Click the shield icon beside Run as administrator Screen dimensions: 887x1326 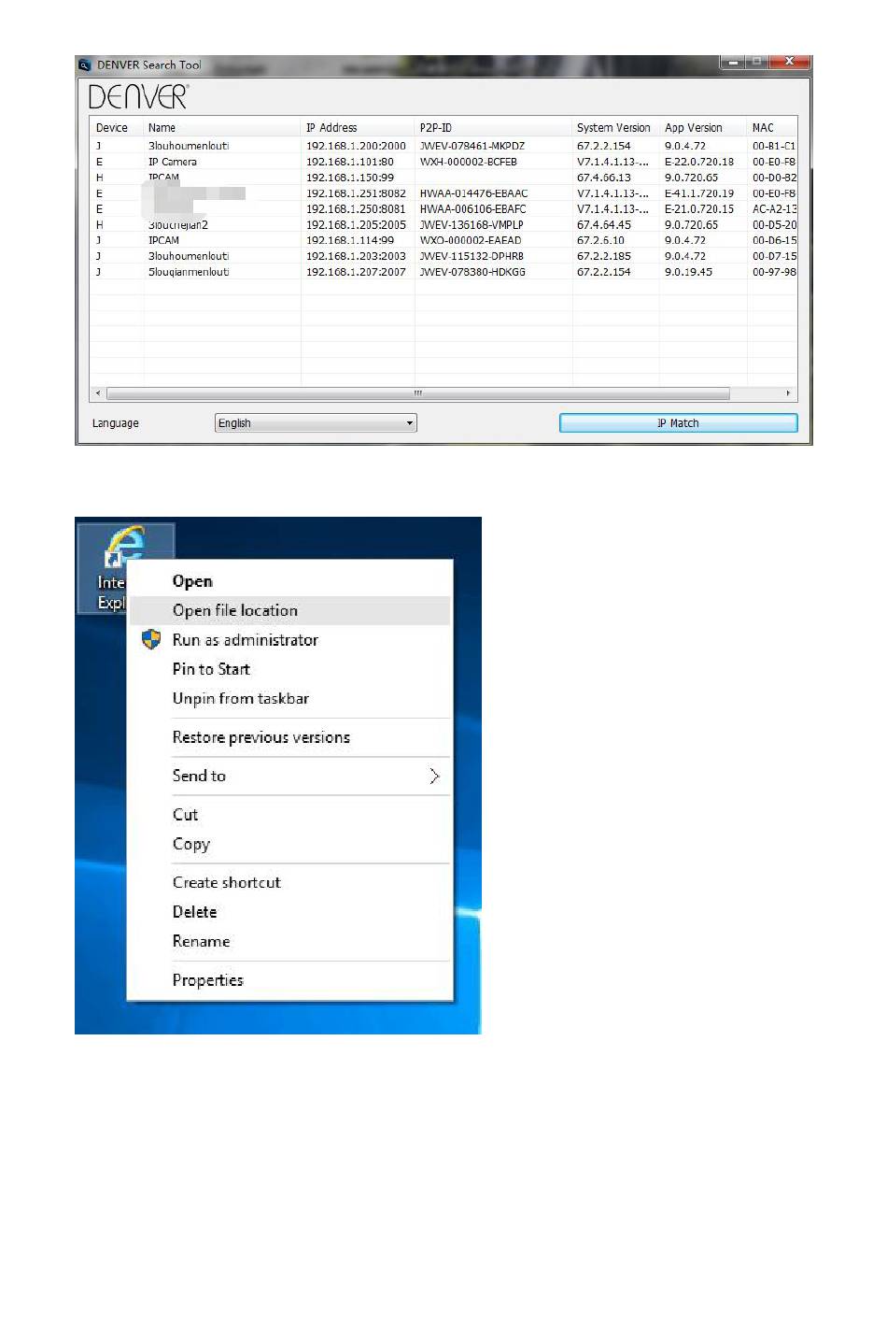151,639
